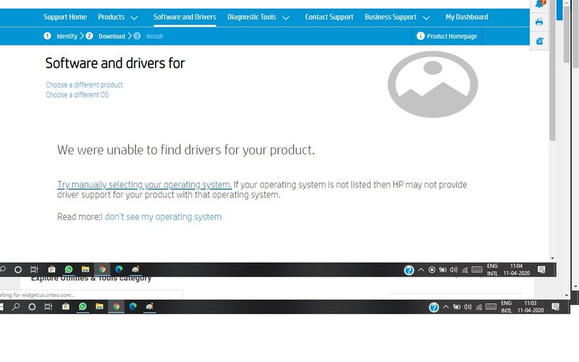The image size is (579, 362).
Task: Open Chrome in the 11:03 taskbar
Action: tap(117, 306)
